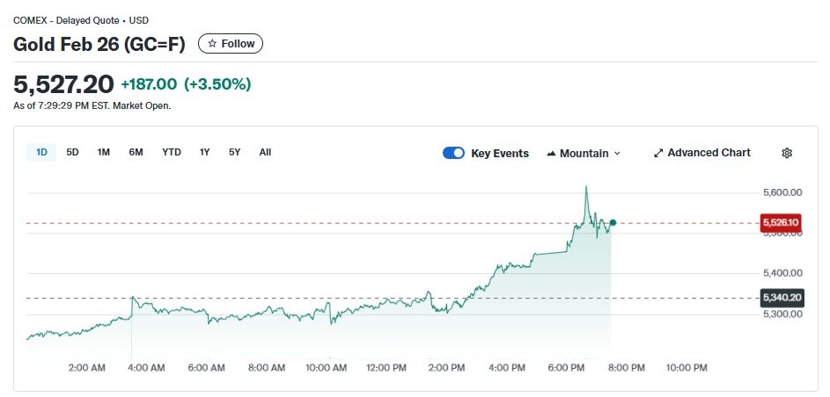The height and width of the screenshot is (397, 830).
Task: Click the green current-price dot on chart
Action: click(x=613, y=223)
